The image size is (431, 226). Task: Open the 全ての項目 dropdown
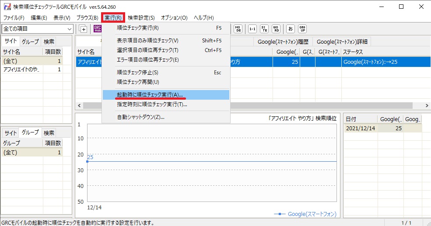tap(37, 28)
